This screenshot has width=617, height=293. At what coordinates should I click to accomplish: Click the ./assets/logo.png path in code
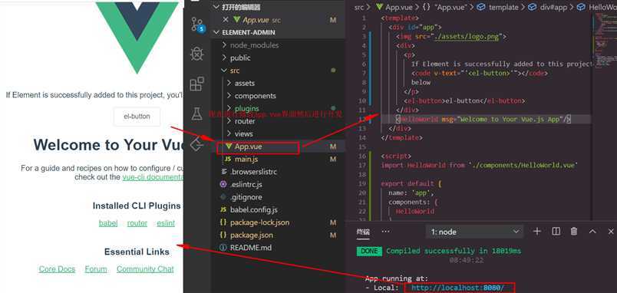coord(466,37)
